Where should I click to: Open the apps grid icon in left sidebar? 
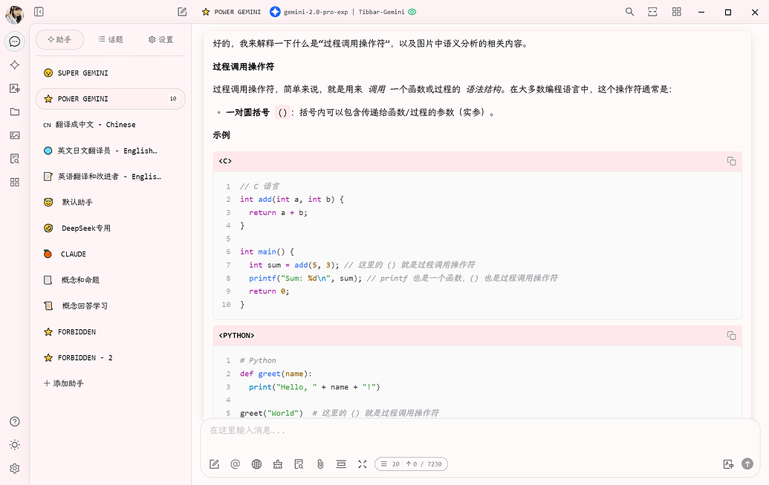[15, 182]
